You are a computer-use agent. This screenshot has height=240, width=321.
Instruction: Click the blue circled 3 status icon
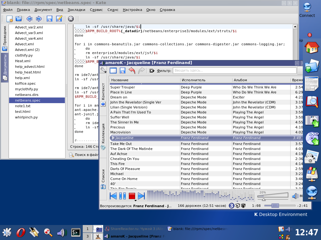click(231, 206)
